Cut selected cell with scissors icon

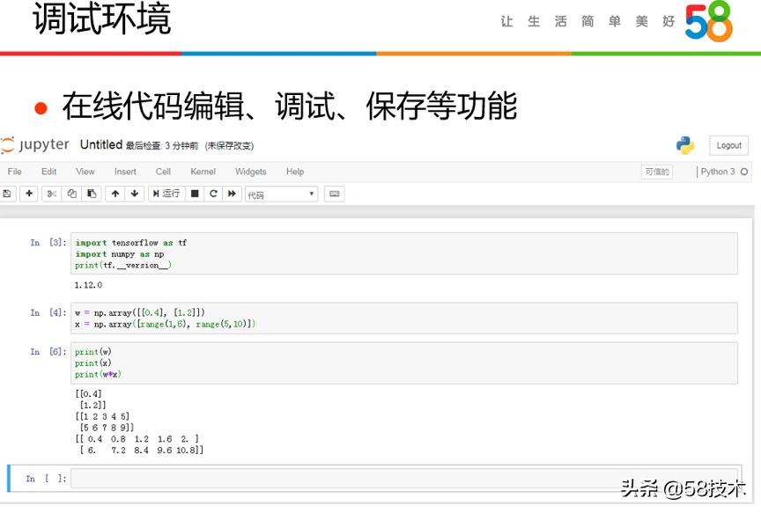[x=52, y=194]
